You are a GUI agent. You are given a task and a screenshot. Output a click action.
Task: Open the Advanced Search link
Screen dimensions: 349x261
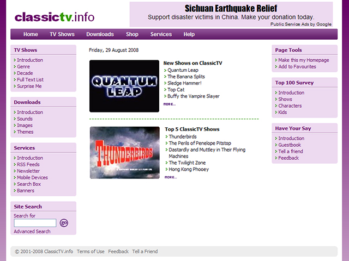[x=32, y=232]
